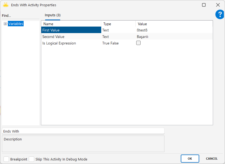Click into the Description text area
Screen dimensions: 225x164
pyautogui.click(x=83, y=144)
